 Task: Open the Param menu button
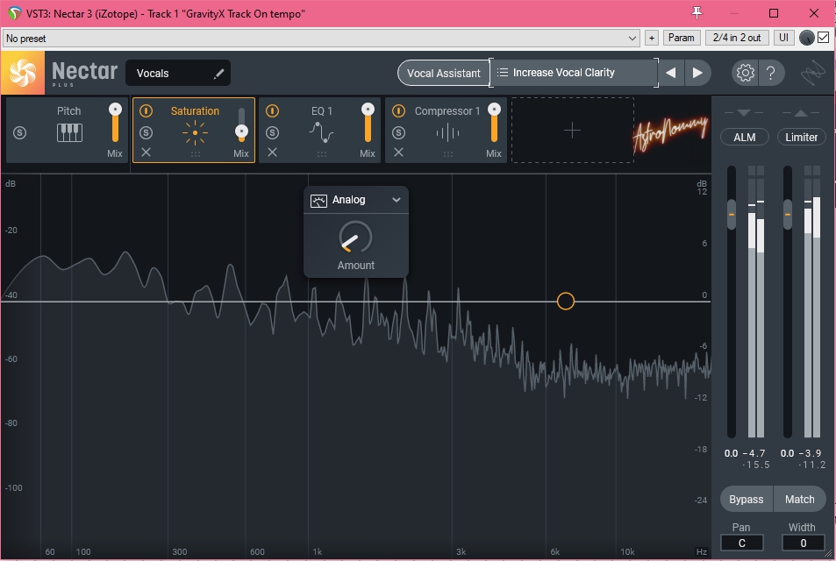(681, 38)
